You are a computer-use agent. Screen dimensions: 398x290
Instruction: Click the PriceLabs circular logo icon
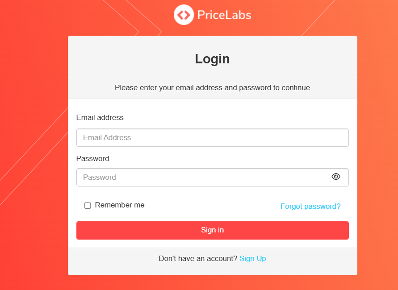184,15
